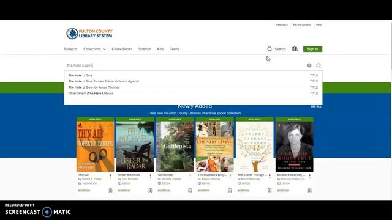This screenshot has height=220, width=392.
Task: Select suggestion 'The Hate U Give--by Angie Thomas'
Action: pos(193,87)
